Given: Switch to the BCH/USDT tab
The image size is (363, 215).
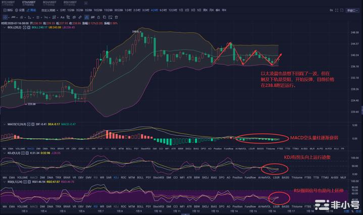Looking at the screenshot, I should coord(49,3).
